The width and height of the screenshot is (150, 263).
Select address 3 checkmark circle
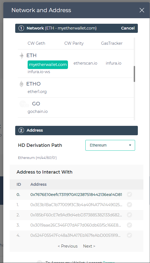point(129,225)
